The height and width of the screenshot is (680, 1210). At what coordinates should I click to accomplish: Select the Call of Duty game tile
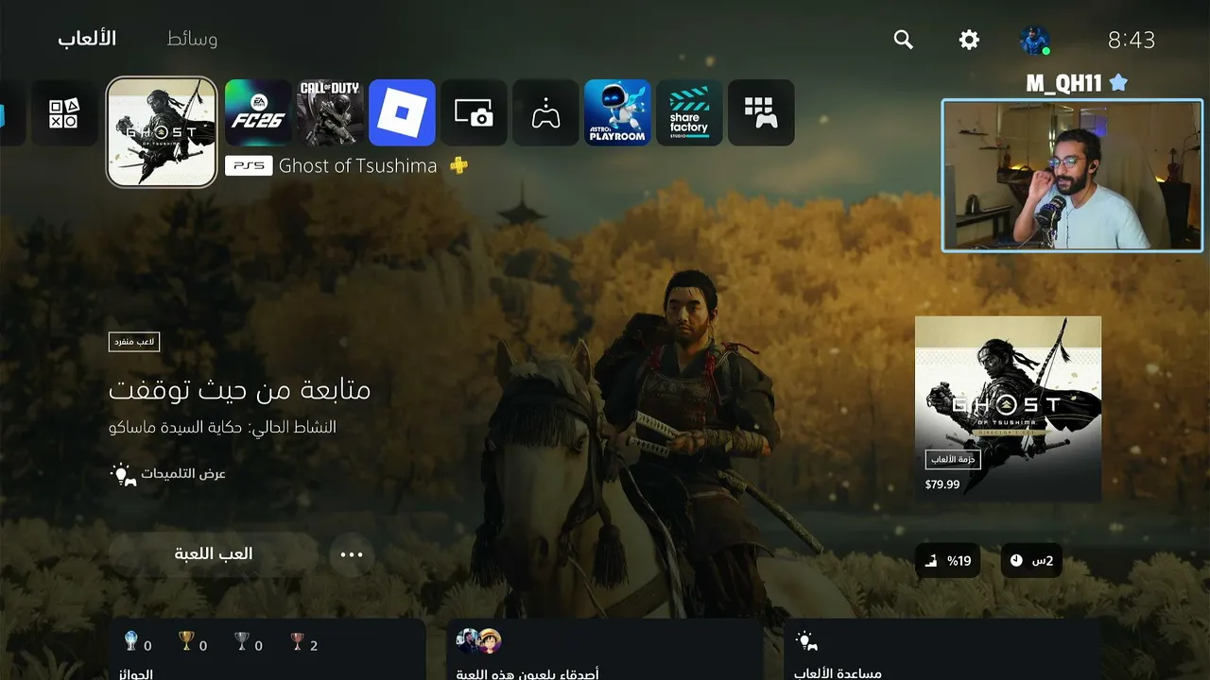(330, 113)
